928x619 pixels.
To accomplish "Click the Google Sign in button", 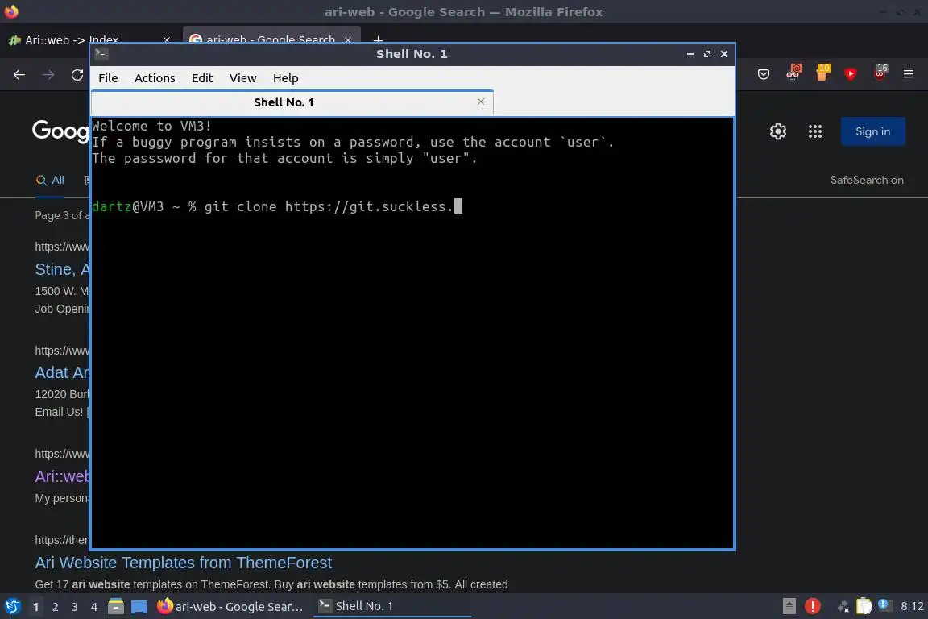I will tap(872, 131).
